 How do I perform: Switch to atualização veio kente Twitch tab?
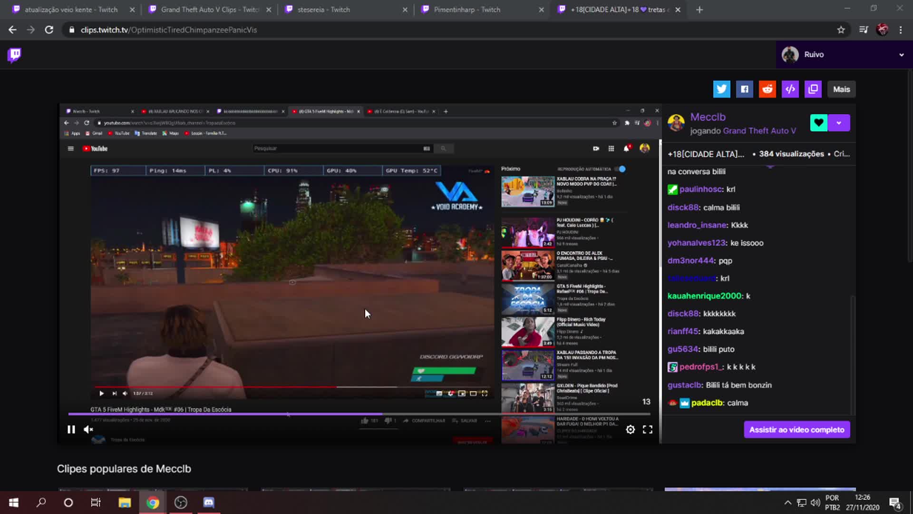(71, 10)
